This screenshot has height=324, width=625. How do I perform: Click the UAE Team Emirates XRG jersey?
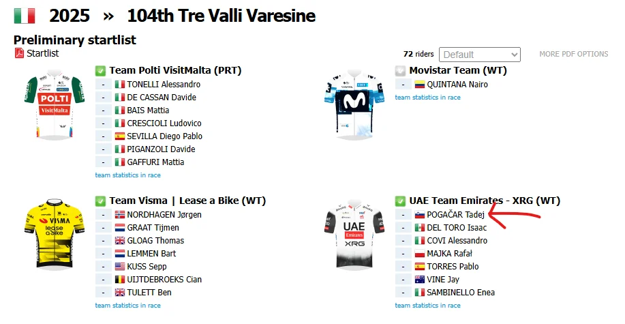tap(354, 235)
